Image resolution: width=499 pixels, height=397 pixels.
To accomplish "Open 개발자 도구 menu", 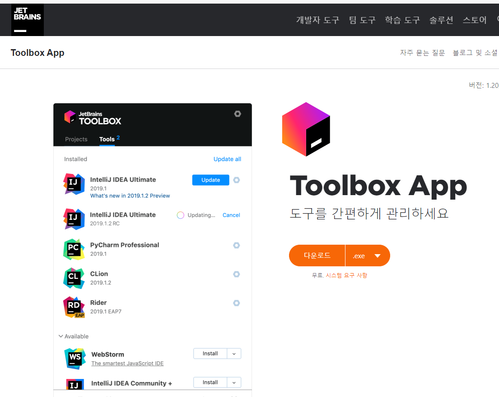I will pyautogui.click(x=317, y=20).
